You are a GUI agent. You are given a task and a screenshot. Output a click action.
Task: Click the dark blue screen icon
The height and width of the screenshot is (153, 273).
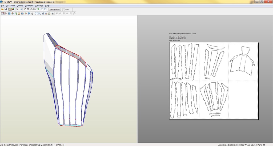point(22,13)
